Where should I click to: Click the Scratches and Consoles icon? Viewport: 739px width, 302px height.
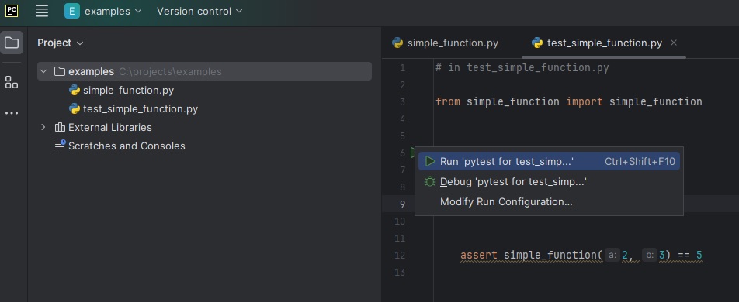point(60,146)
